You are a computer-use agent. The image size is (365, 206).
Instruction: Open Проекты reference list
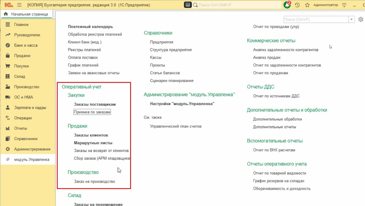pos(157,65)
